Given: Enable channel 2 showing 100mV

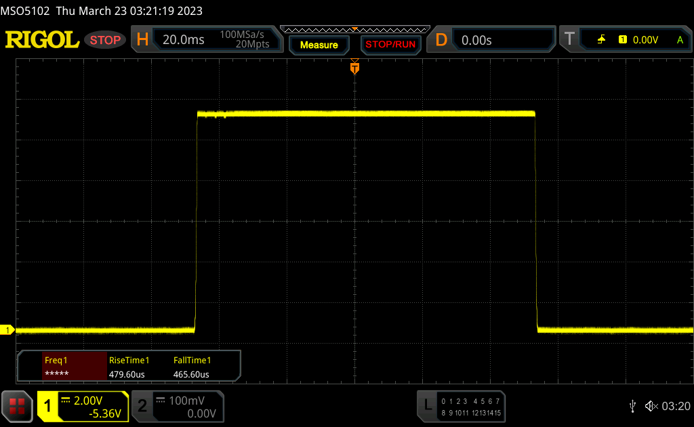Looking at the screenshot, I should (177, 407).
